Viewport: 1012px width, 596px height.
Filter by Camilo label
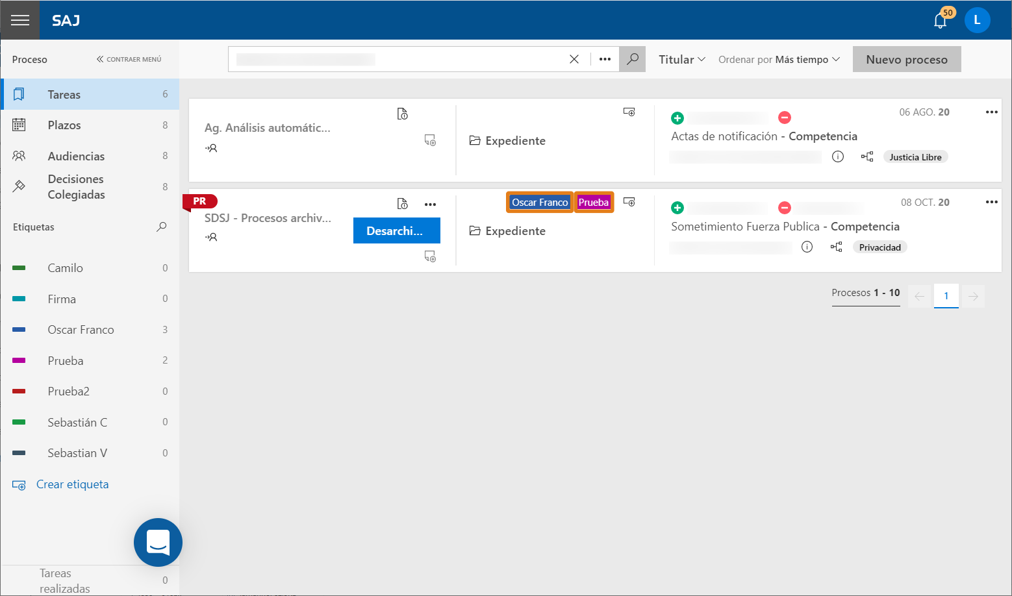coord(90,267)
